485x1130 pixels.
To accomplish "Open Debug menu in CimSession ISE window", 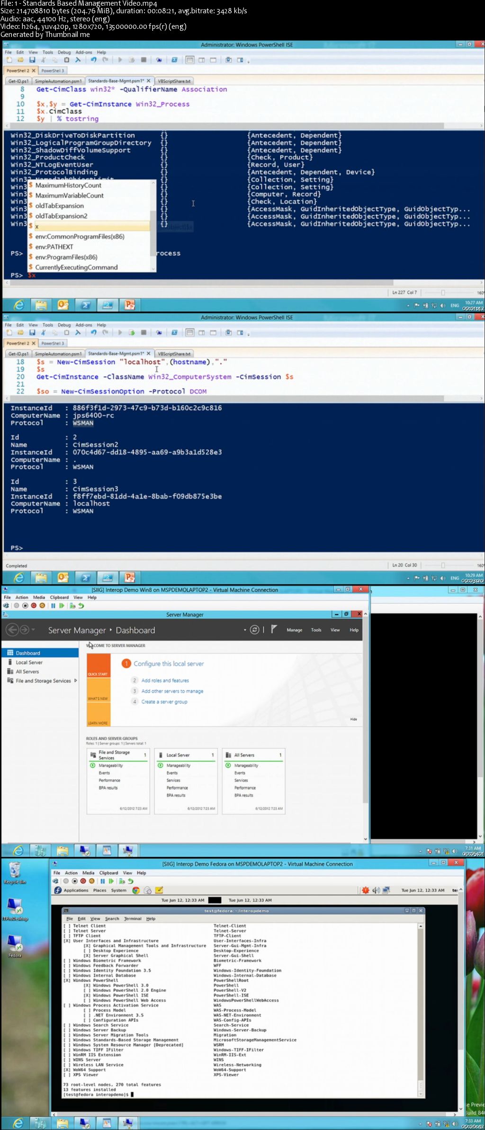I will click(x=64, y=325).
